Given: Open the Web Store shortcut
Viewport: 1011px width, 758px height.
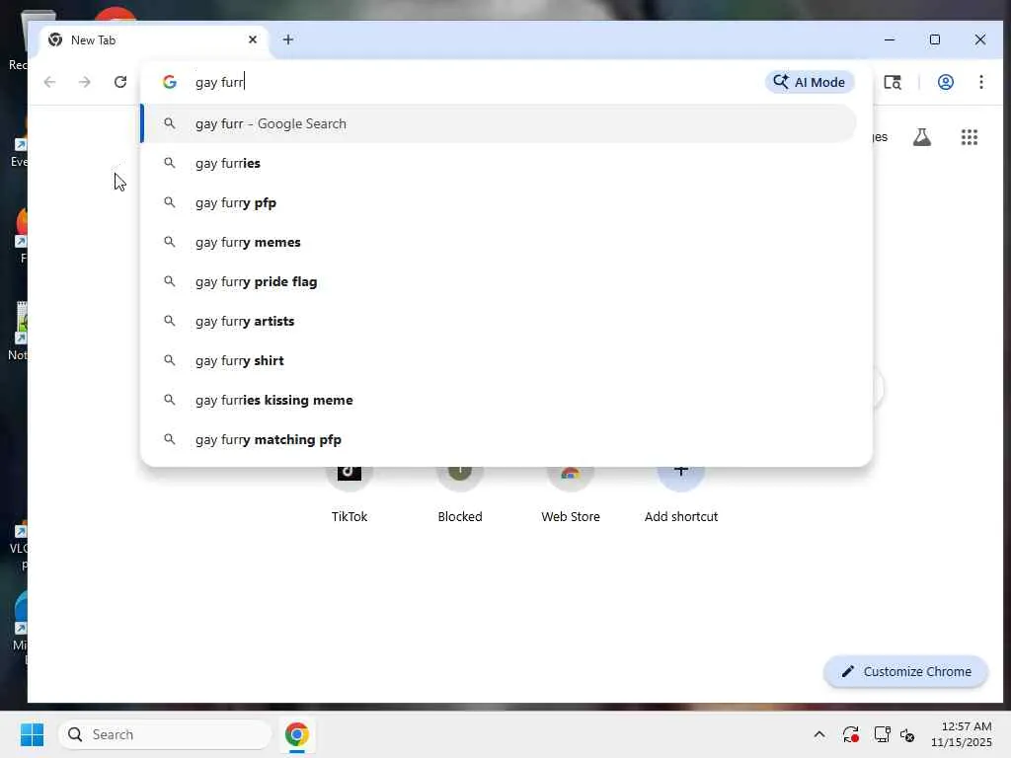Looking at the screenshot, I should [x=570, y=493].
